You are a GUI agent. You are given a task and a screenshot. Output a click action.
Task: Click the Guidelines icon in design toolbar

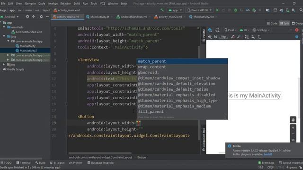point(259,37)
